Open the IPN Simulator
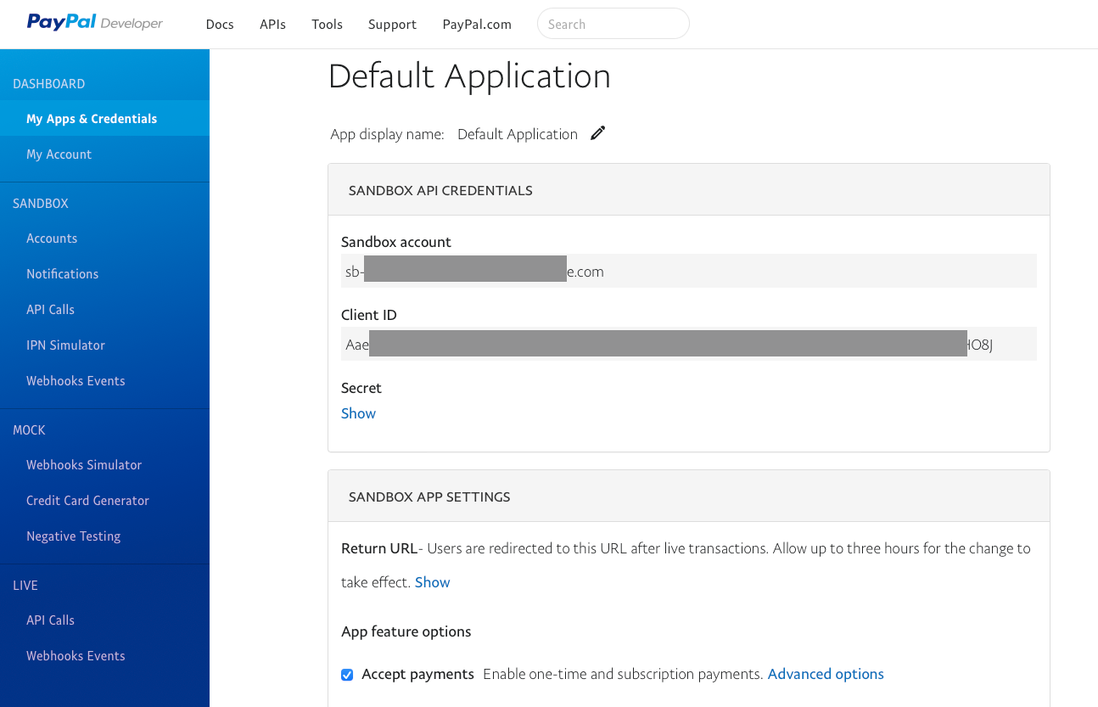1098x707 pixels. click(65, 345)
